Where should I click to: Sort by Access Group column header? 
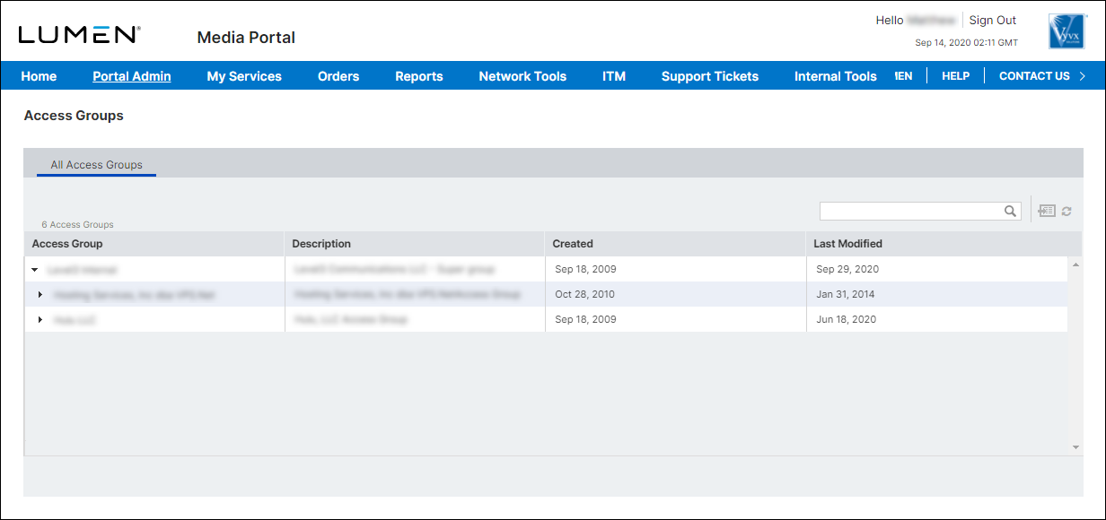[x=154, y=244]
